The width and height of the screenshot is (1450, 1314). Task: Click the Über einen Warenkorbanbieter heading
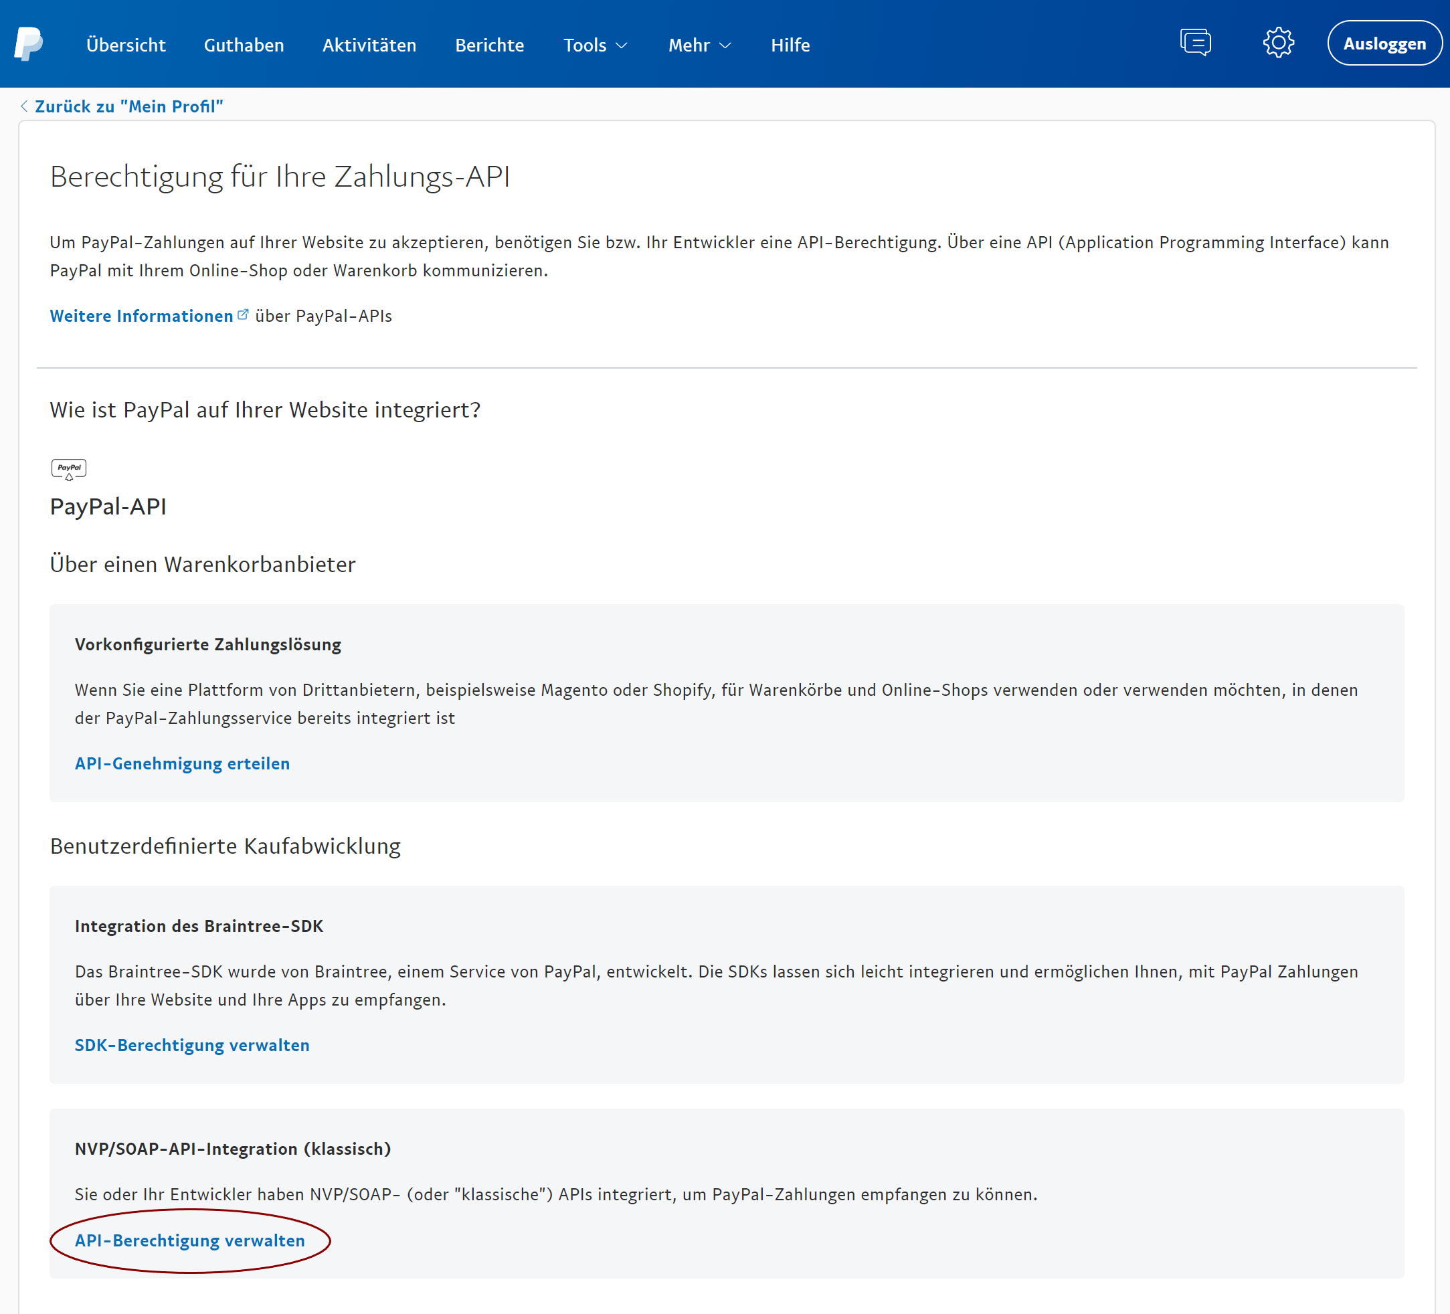(x=203, y=565)
